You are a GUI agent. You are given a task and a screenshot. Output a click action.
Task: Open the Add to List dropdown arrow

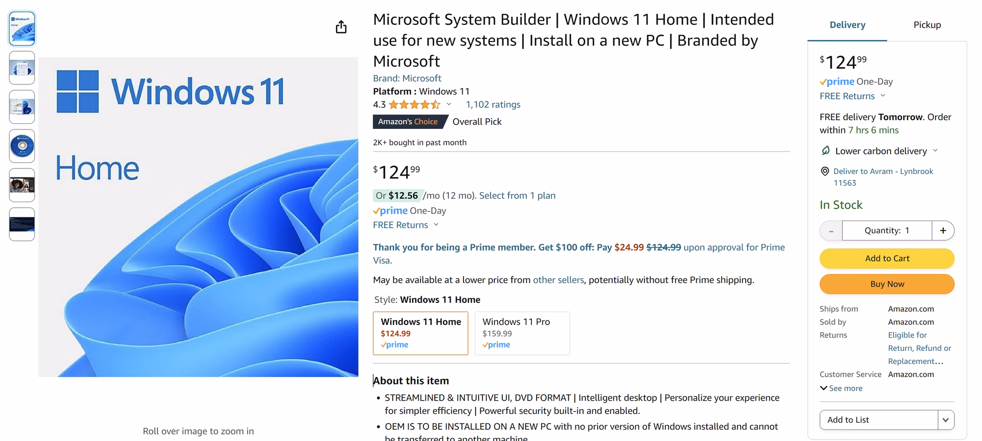(947, 420)
